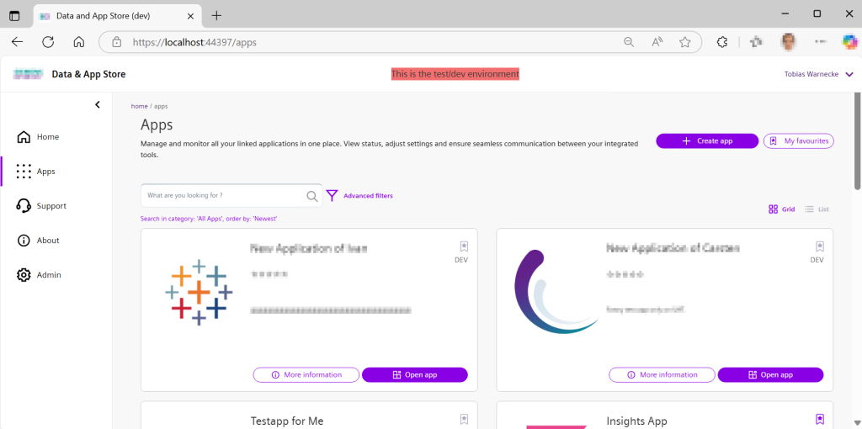
Task: Bookmark the first app card as favourite
Action: click(464, 246)
